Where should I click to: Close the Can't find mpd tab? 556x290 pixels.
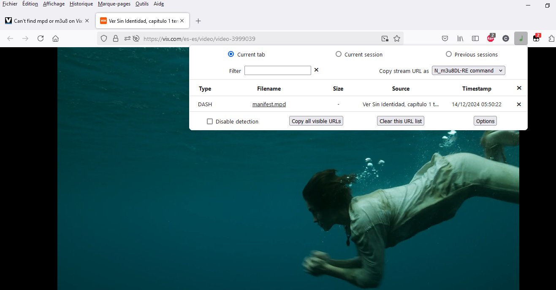pyautogui.click(x=87, y=21)
